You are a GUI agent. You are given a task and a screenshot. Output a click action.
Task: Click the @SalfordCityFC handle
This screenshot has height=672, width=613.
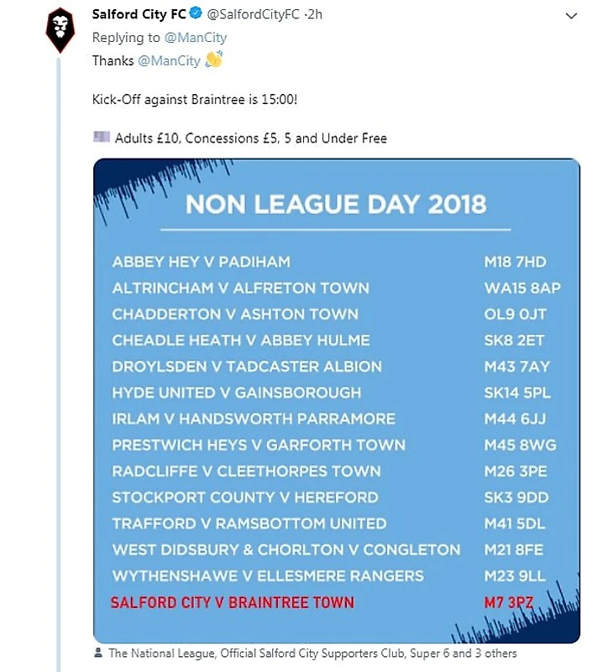coord(253,14)
